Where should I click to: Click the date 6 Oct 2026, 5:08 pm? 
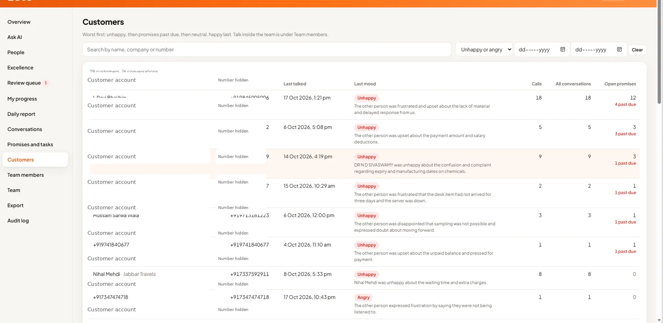coord(308,127)
